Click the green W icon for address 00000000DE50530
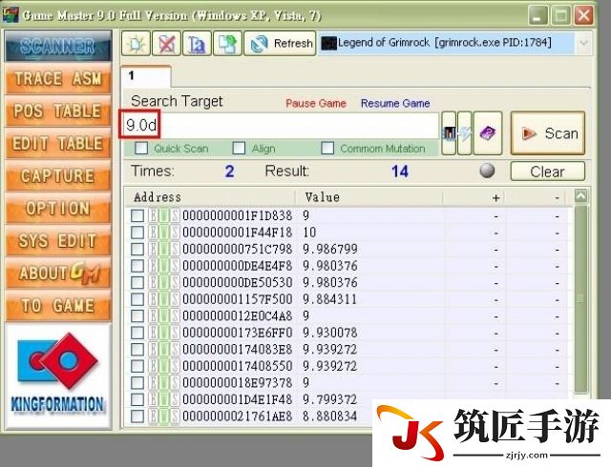 [x=164, y=282]
